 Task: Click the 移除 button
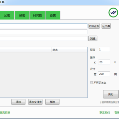(x=52, y=102)
